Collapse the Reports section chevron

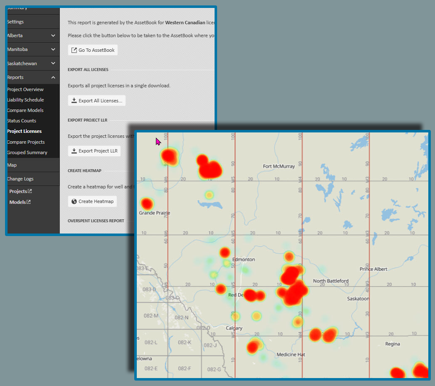tap(53, 77)
